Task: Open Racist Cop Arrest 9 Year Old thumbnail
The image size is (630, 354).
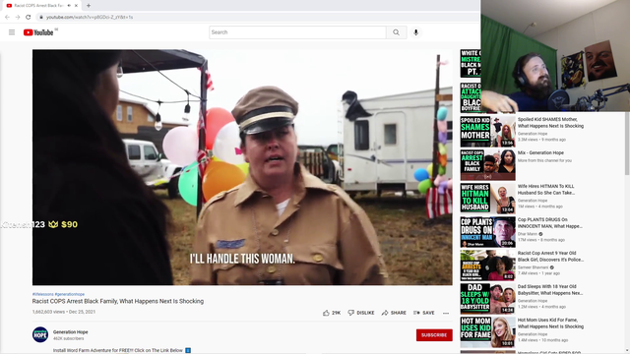Action: click(x=488, y=265)
